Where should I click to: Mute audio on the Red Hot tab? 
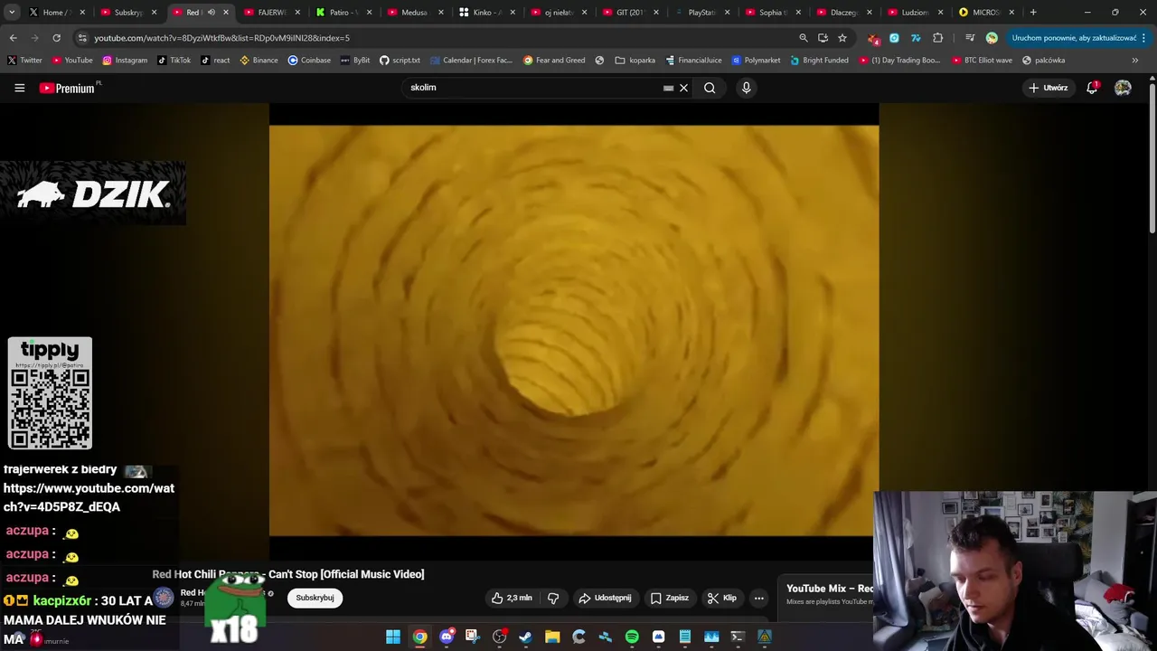click(212, 13)
